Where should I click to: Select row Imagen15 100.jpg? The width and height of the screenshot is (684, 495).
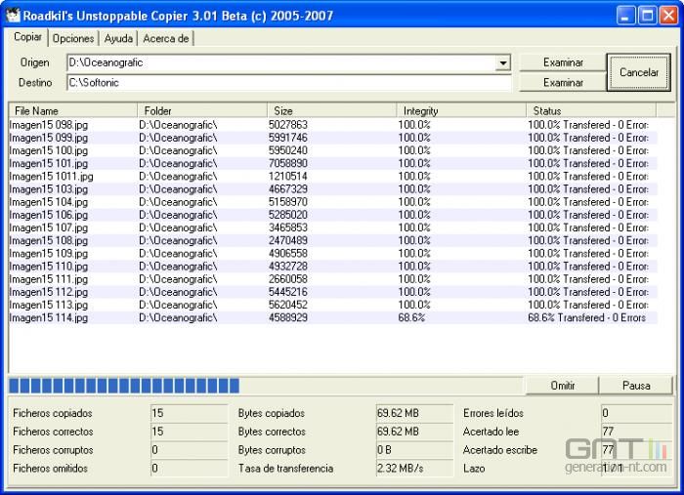pyautogui.click(x=333, y=150)
